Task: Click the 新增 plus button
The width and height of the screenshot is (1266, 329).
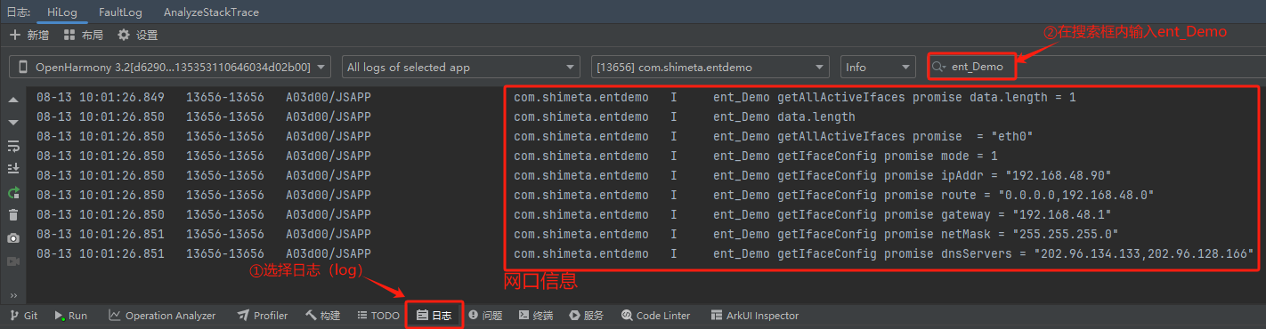Action: [29, 35]
